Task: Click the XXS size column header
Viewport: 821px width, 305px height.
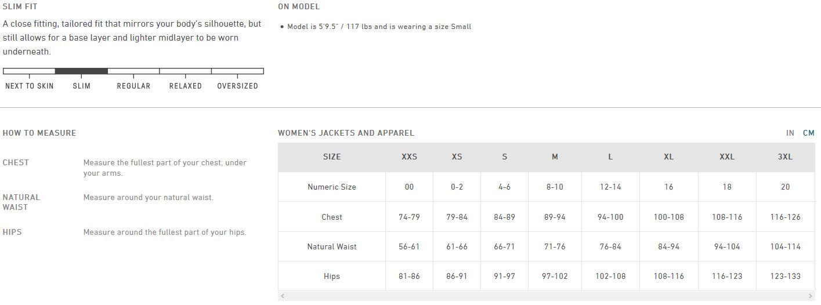Action: tap(409, 157)
